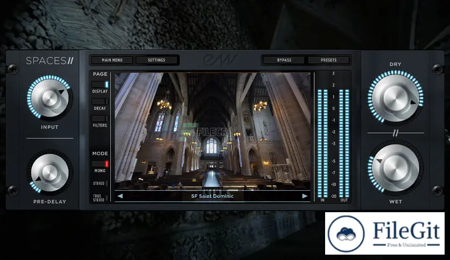
Task: Open the Main Menu
Action: (x=112, y=60)
